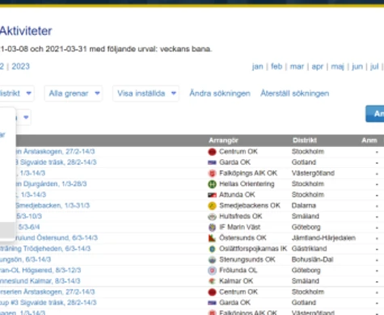Open the Visa inställda dropdown
This screenshot has height=315, width=384.
[x=146, y=94]
